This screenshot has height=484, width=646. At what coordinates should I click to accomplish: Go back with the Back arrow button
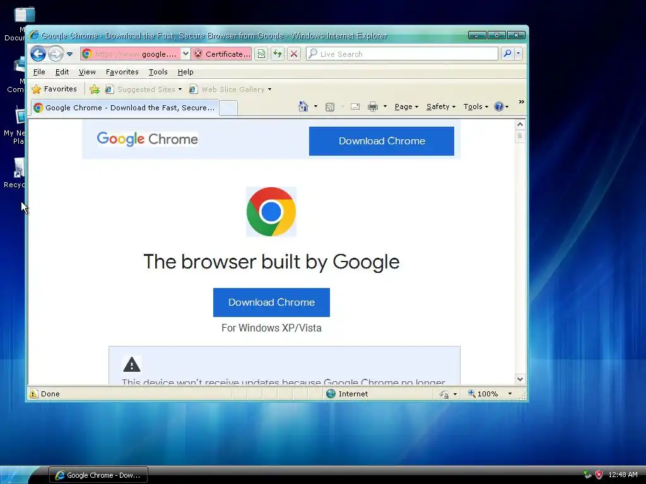coord(38,54)
